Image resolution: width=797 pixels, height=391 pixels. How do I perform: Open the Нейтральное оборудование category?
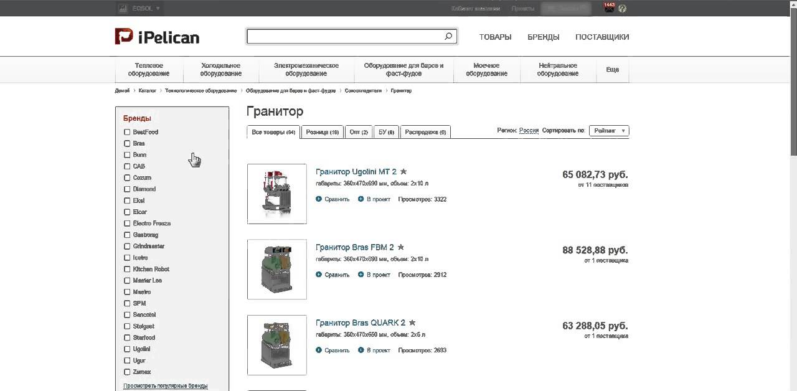[x=558, y=70]
